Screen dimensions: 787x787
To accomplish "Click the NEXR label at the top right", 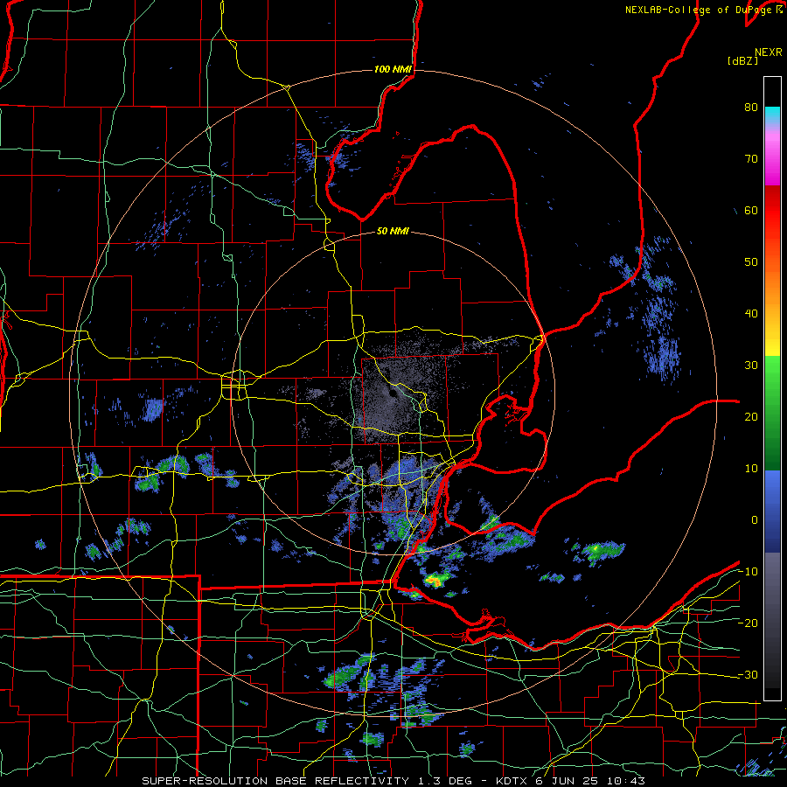I will coord(768,52).
